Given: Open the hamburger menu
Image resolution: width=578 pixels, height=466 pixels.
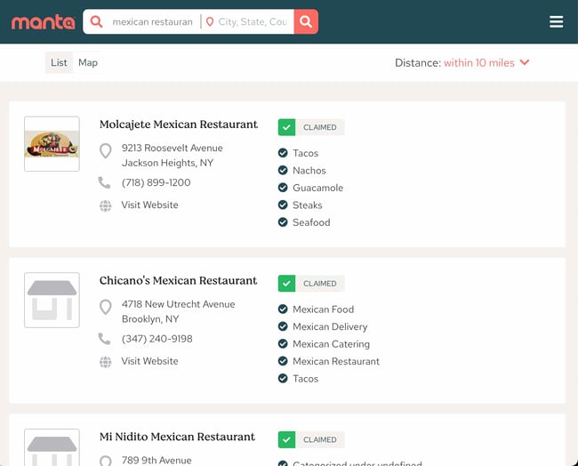Looking at the screenshot, I should pyautogui.click(x=556, y=21).
